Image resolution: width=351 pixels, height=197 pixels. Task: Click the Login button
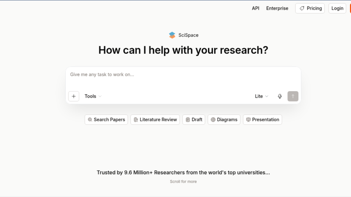tap(337, 8)
